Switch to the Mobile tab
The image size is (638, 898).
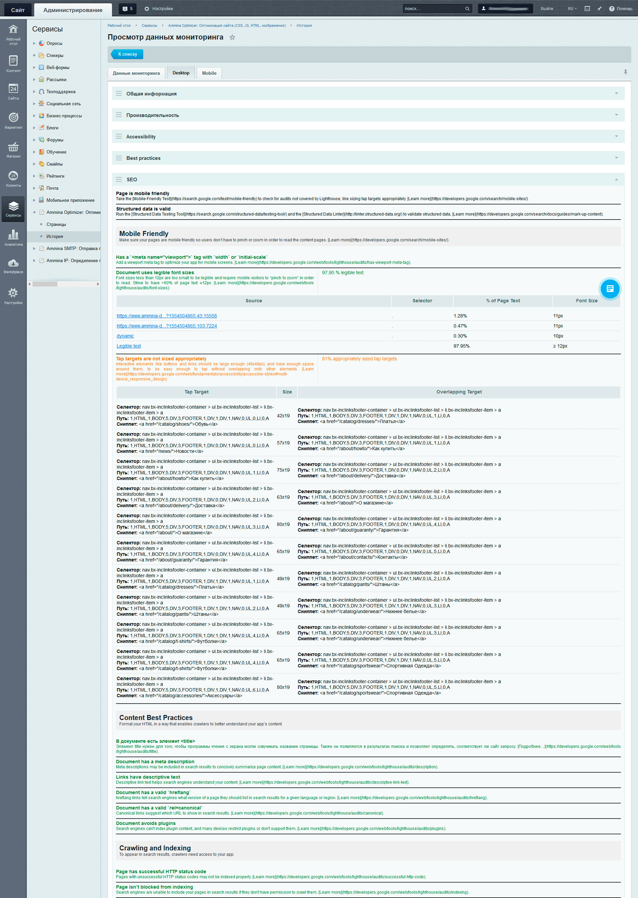pyautogui.click(x=209, y=73)
